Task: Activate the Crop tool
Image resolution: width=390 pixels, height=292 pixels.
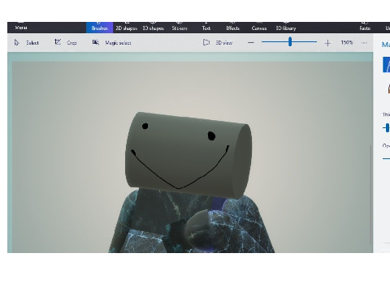Action: tap(66, 43)
